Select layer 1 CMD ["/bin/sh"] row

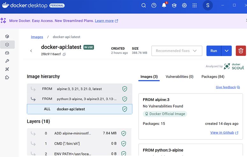(x=79, y=144)
